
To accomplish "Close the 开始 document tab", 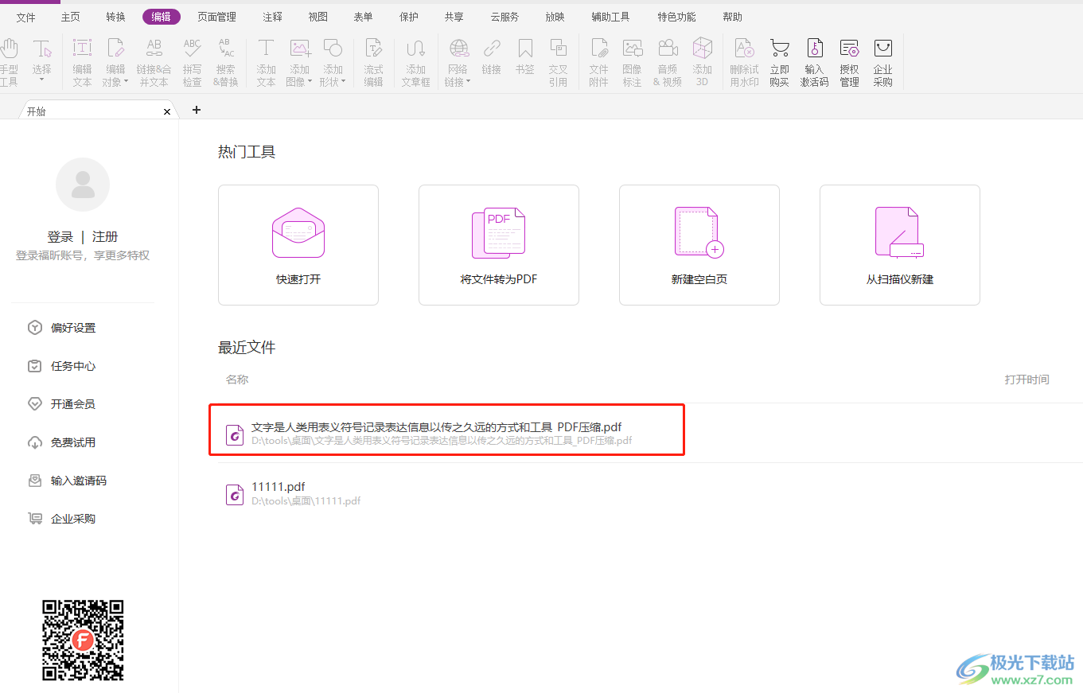I will [167, 111].
